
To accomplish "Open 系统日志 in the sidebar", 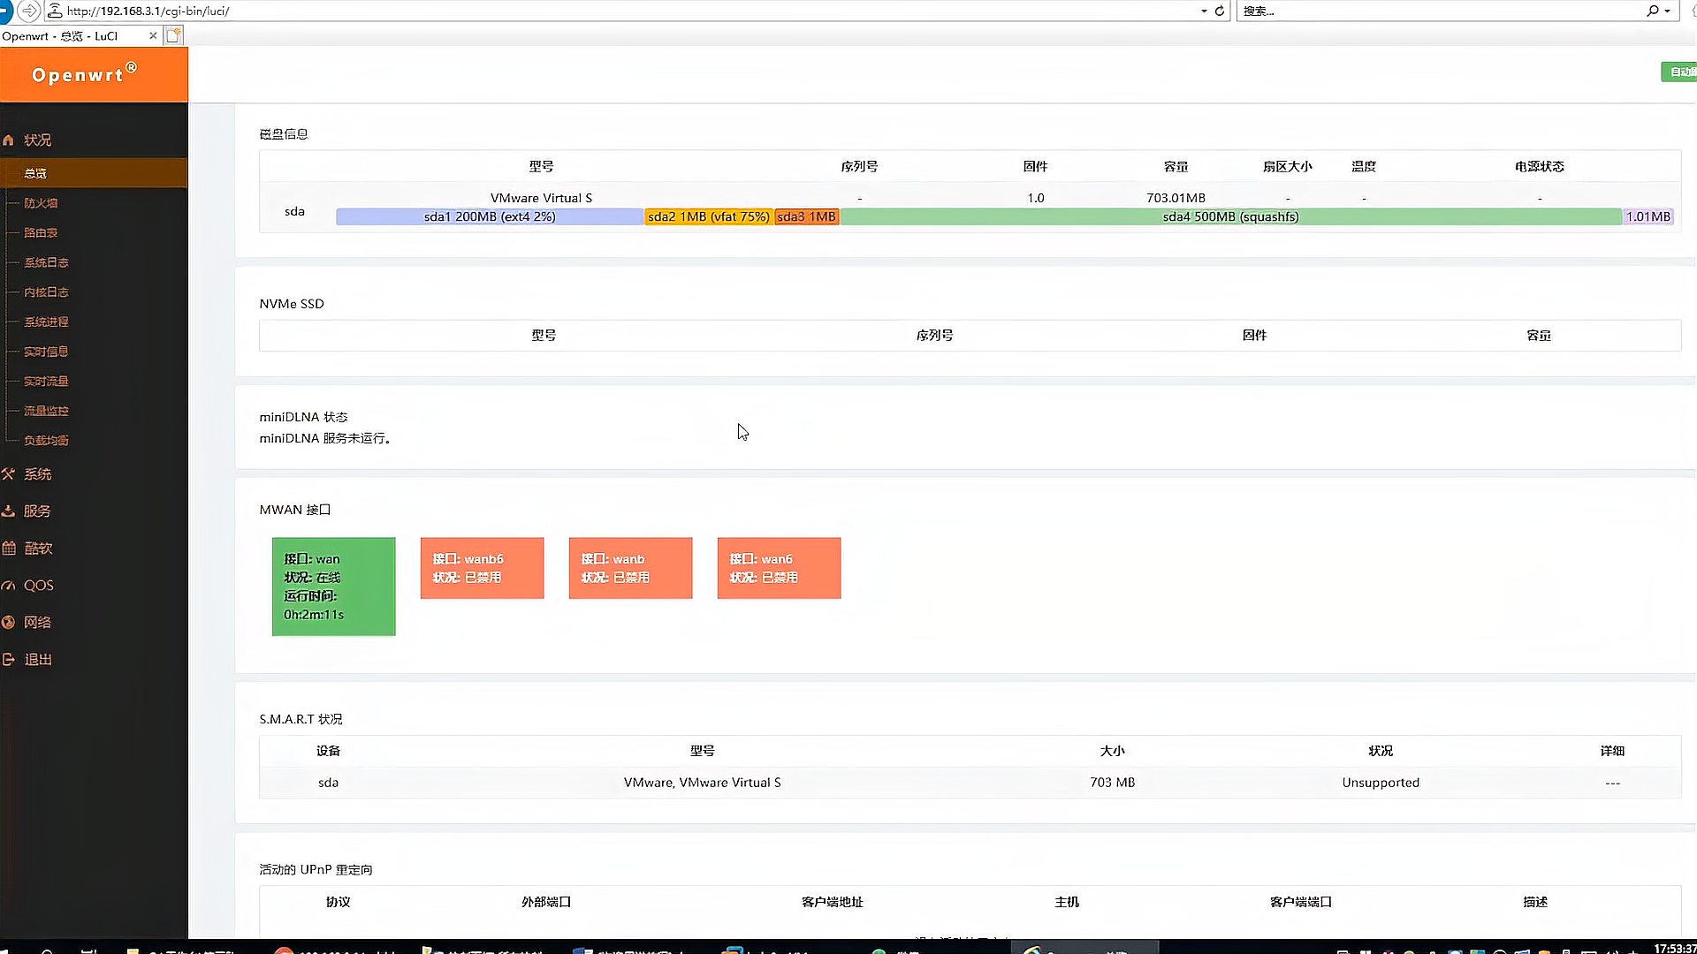I will click(x=46, y=262).
